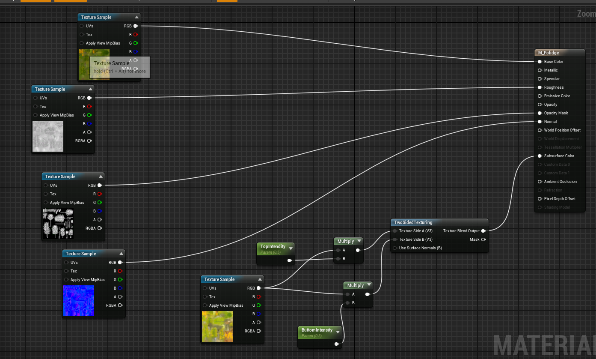Click the Subsurface Color input pin on M_Folidge

click(540, 156)
